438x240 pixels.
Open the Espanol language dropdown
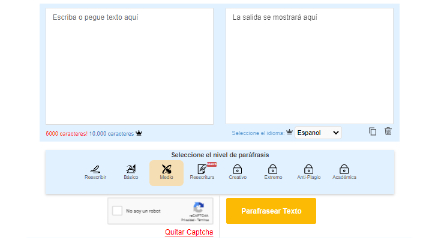tap(318, 133)
